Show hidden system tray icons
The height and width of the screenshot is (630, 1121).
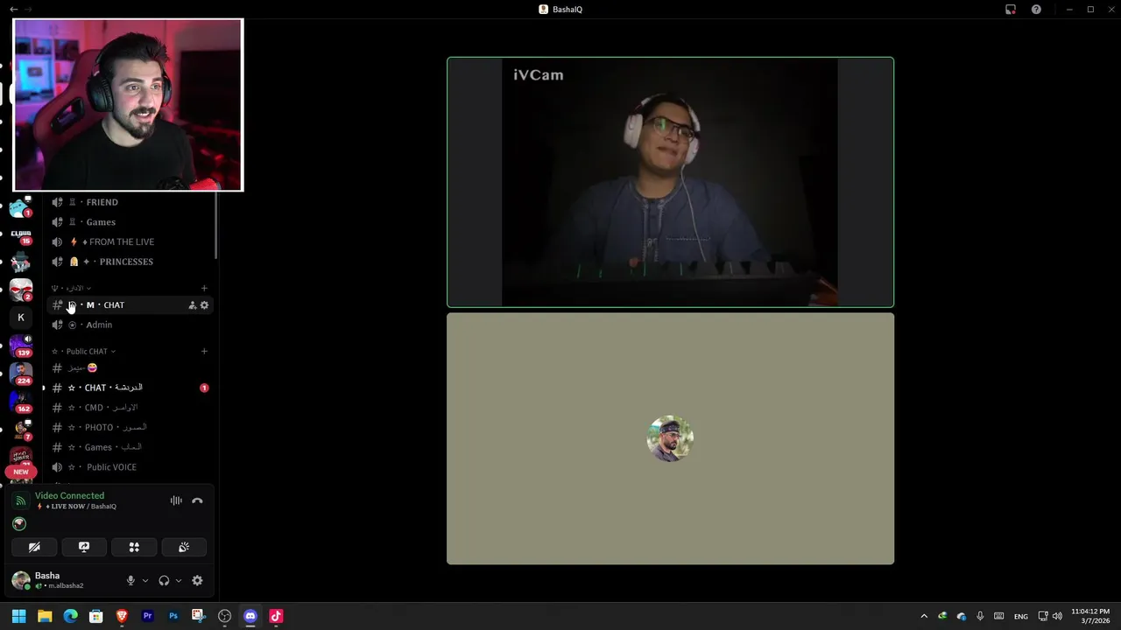923,616
